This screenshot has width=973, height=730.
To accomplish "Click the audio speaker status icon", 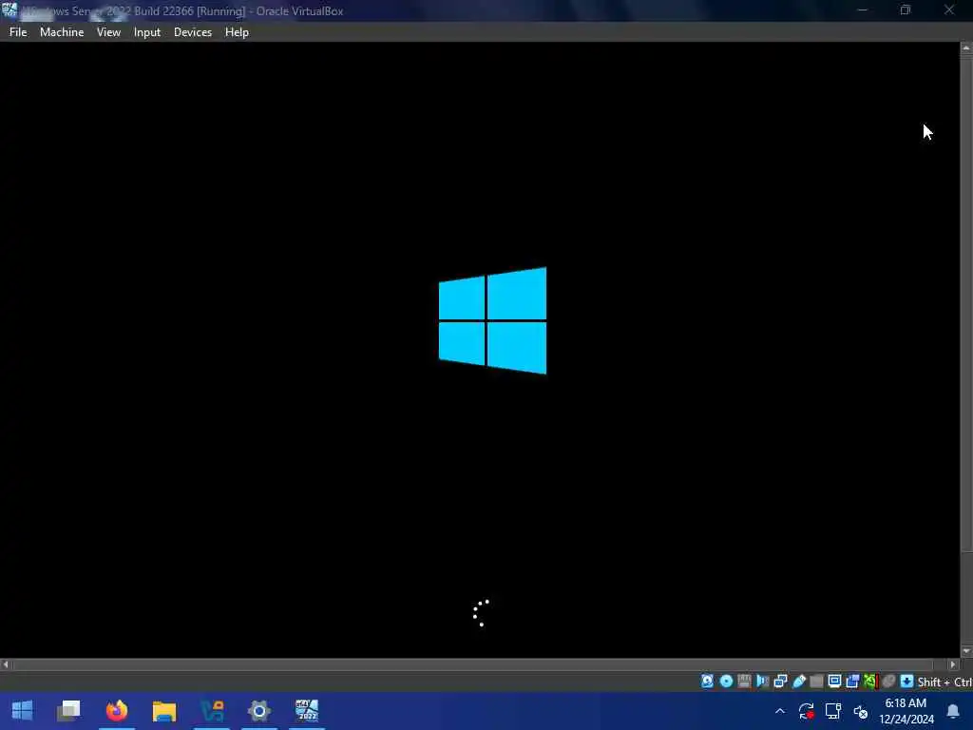I will tap(762, 682).
